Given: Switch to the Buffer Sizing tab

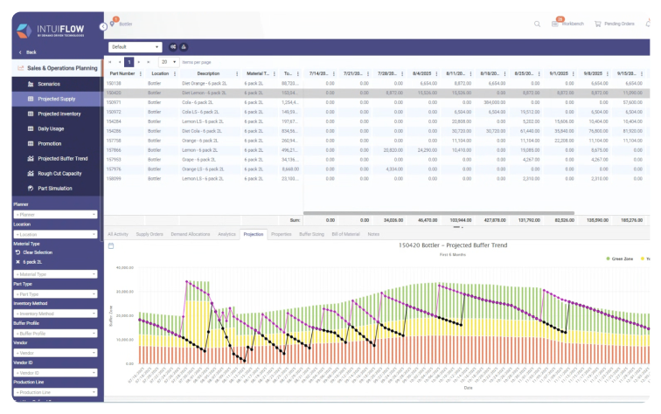Looking at the screenshot, I should 311,234.
